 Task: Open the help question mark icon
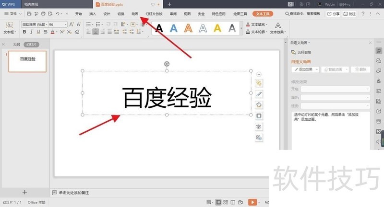point(363,14)
